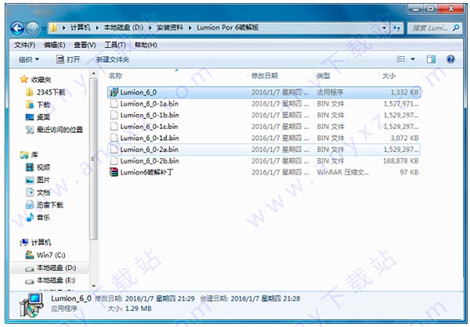The image size is (470, 327).
Task: Click Lumion Por 6破解版 breadcrumb segment
Action: (227, 27)
